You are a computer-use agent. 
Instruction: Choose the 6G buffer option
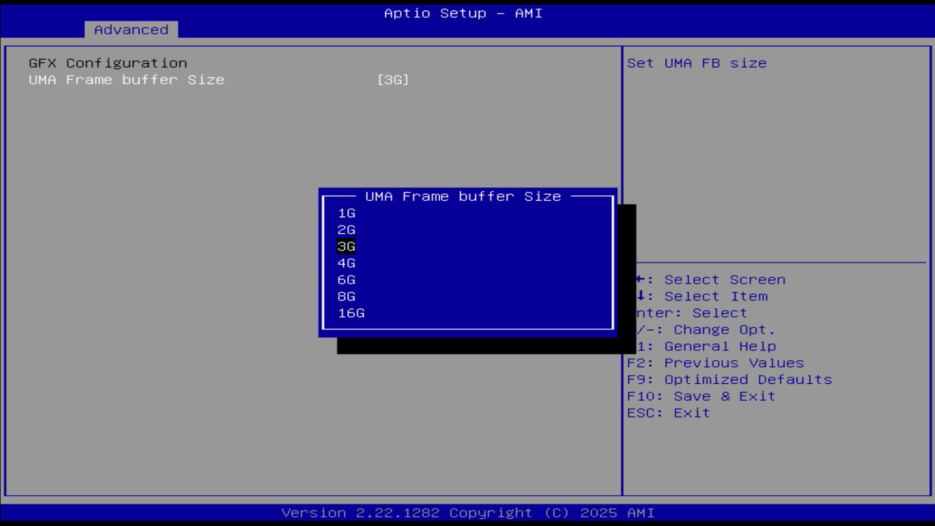coord(346,280)
